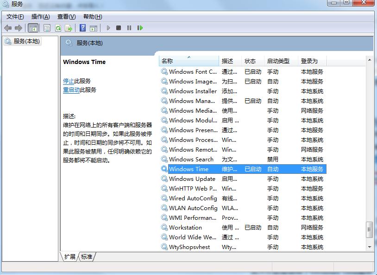Image resolution: width=377 pixels, height=275 pixels.
Task: Switch to the 扩展 tab
Action: tap(70, 257)
